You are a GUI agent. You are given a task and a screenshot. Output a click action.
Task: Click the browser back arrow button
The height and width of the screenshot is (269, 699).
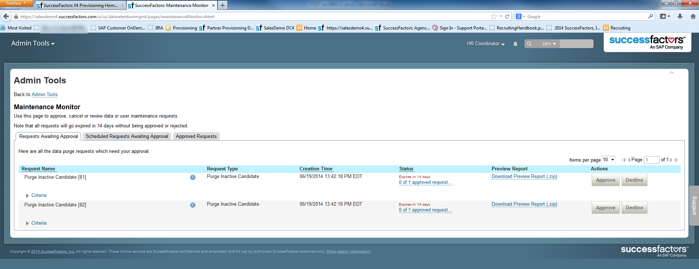tap(6, 16)
